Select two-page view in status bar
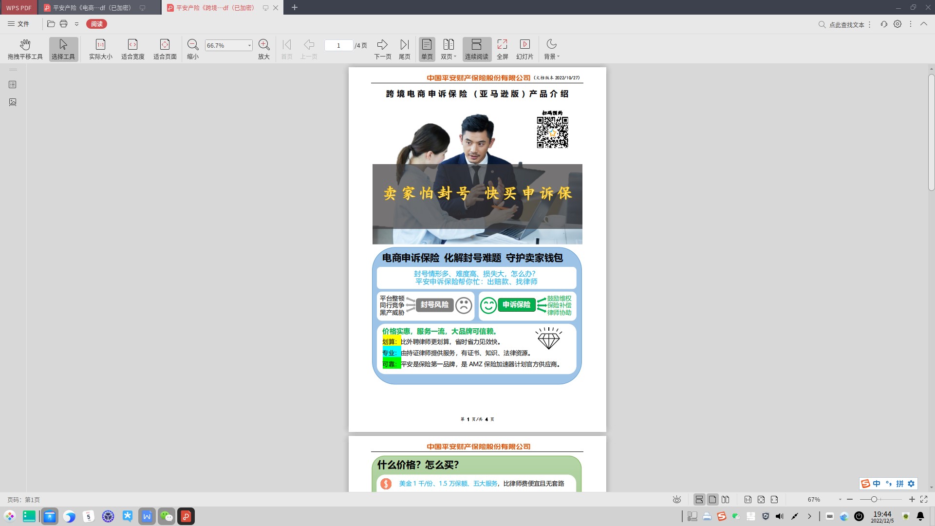This screenshot has height=526, width=935. 726,500
